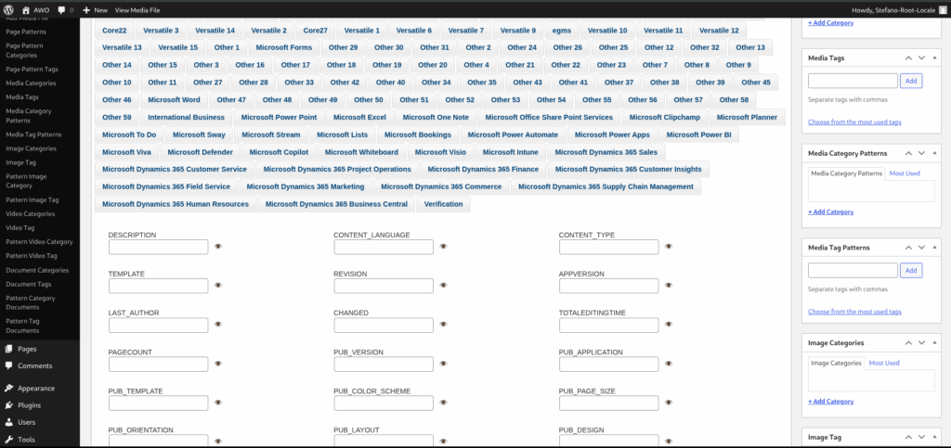This screenshot has width=951, height=448.
Task: Focus the PUB_VERSION input field
Action: click(384, 364)
